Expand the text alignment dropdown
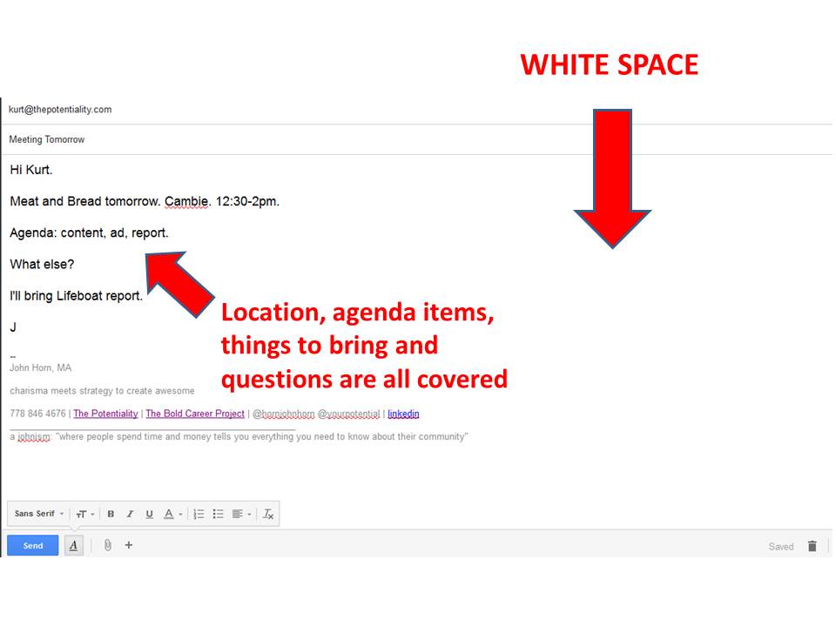Image resolution: width=836 pixels, height=627 pixels. (243, 514)
